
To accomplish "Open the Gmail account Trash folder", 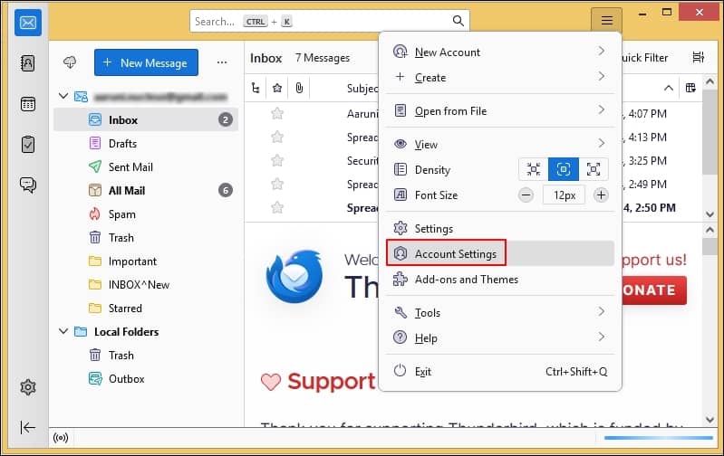I will [x=146, y=237].
